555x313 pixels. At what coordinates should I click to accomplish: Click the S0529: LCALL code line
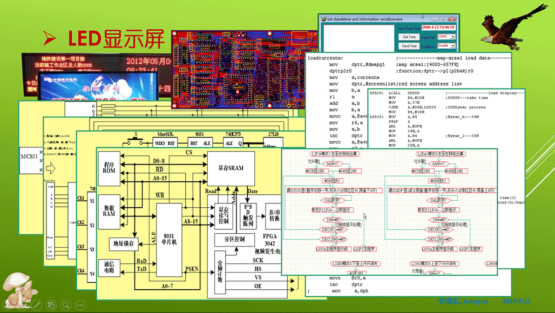(x=395, y=93)
